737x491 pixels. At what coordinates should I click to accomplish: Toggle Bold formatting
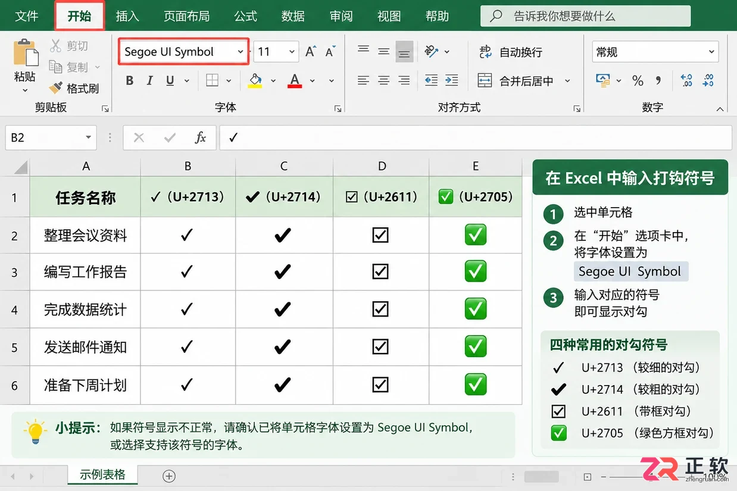[130, 81]
